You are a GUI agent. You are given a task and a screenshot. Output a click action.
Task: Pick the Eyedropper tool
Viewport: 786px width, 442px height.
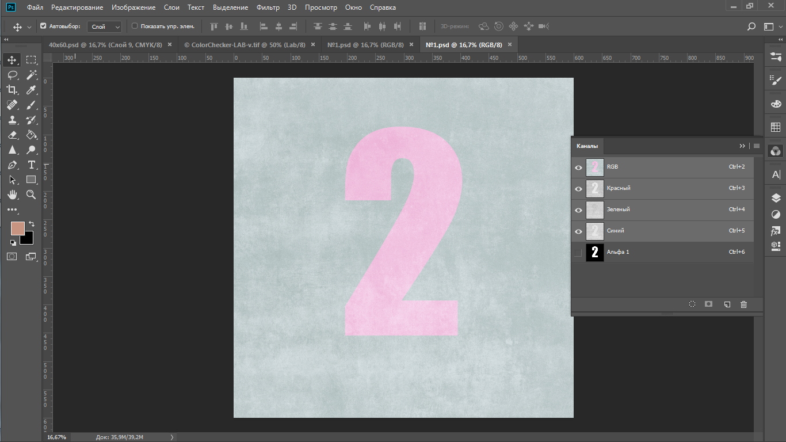(32, 90)
